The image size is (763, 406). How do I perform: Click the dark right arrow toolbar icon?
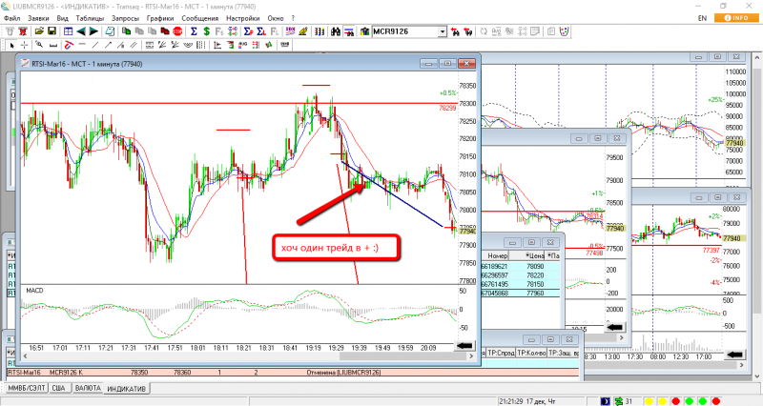coord(93,31)
